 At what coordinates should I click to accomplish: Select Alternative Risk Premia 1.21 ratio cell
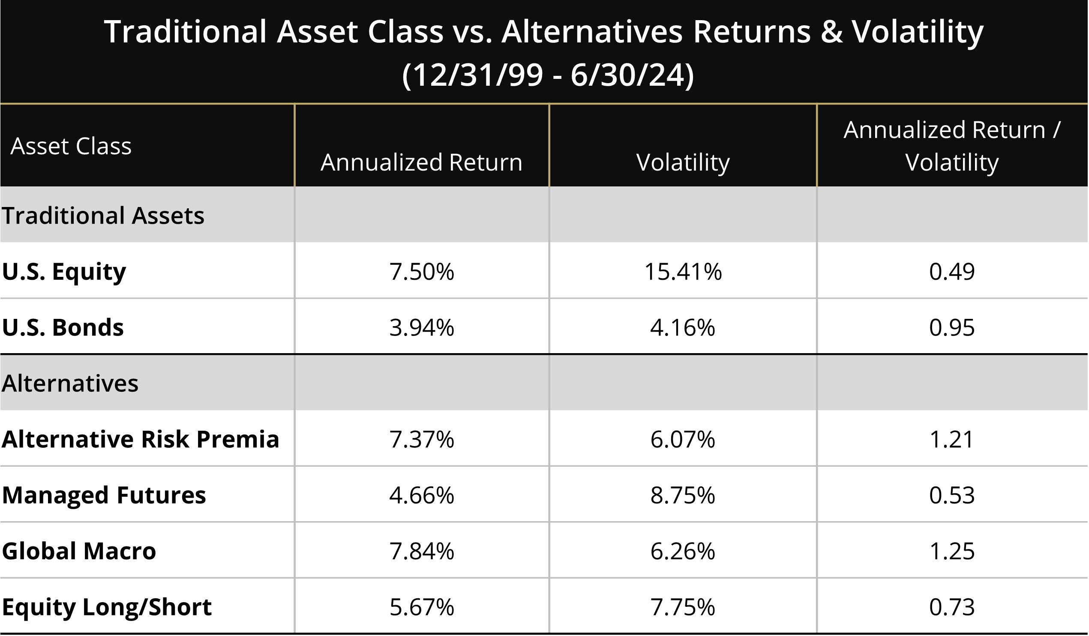point(952,439)
